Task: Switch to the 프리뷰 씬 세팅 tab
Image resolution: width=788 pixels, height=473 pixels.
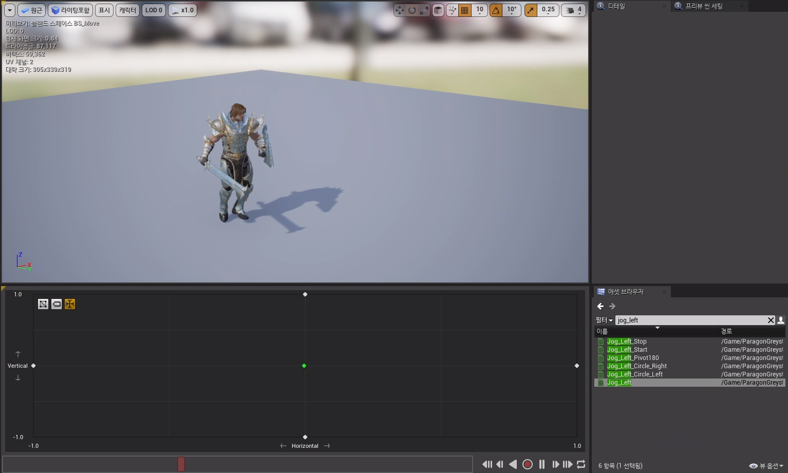Action: 704,6
